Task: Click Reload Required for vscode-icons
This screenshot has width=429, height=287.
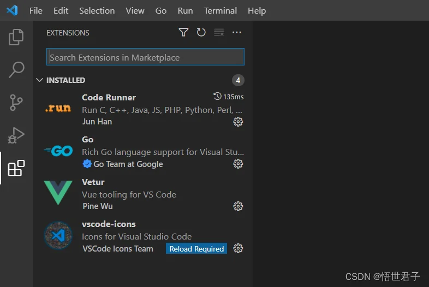Action: pos(196,248)
